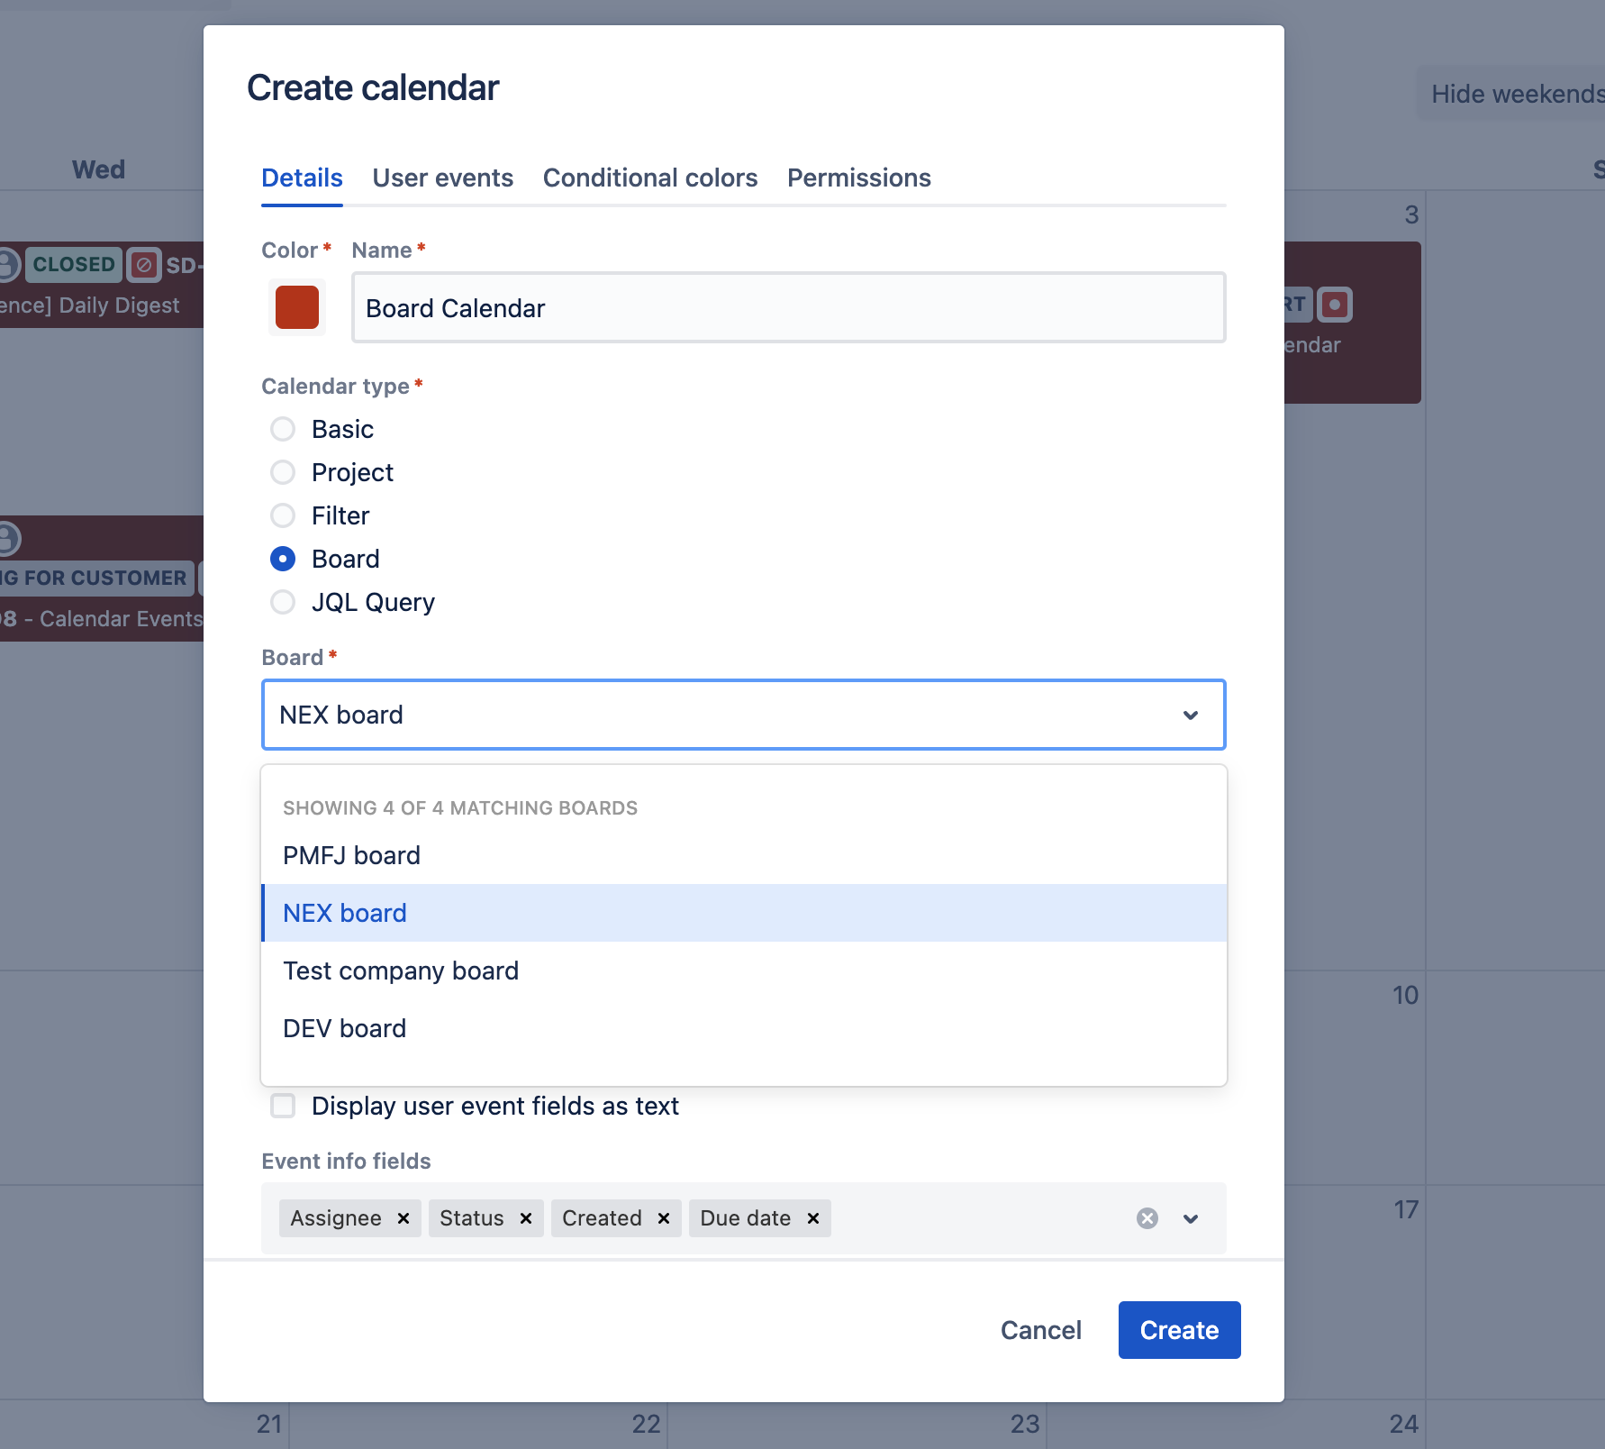Select the Basic calendar type
Image resolution: width=1605 pixels, height=1449 pixels.
tap(283, 429)
